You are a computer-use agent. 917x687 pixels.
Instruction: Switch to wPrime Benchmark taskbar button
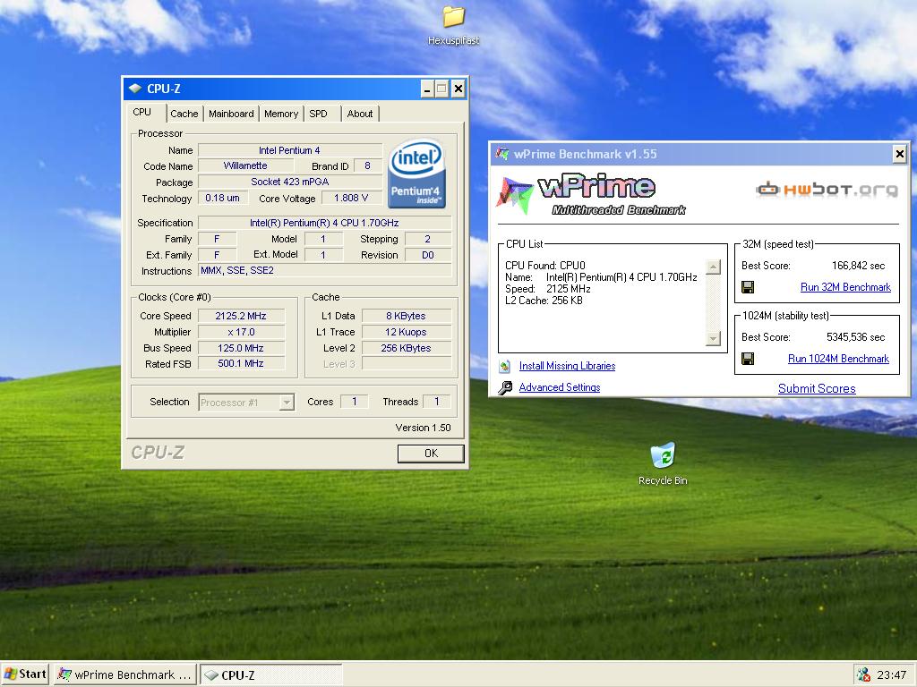[125, 674]
